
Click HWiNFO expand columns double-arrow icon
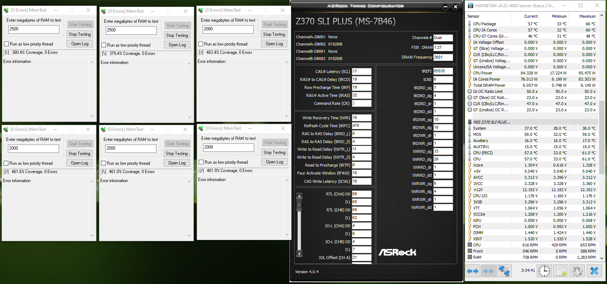pos(473,271)
